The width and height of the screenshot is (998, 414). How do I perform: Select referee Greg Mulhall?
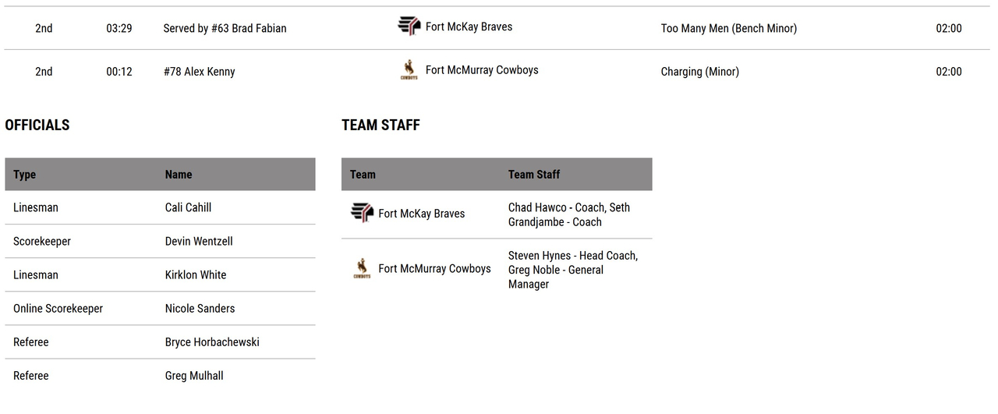(194, 376)
